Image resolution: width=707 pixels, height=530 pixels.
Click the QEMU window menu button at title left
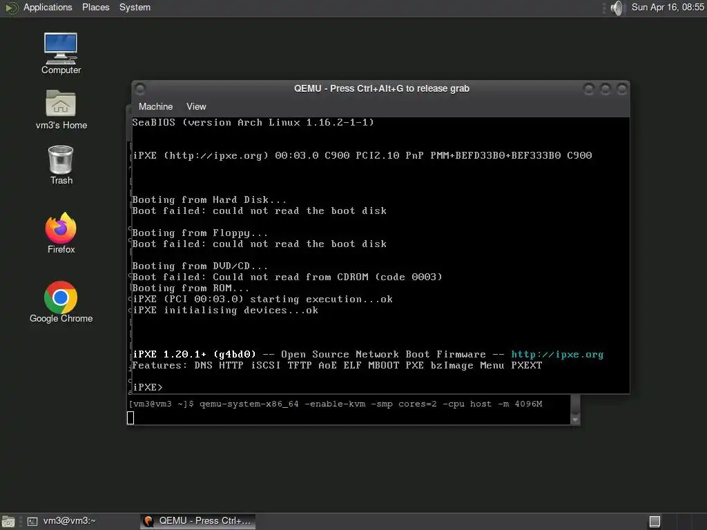pyautogui.click(x=140, y=88)
